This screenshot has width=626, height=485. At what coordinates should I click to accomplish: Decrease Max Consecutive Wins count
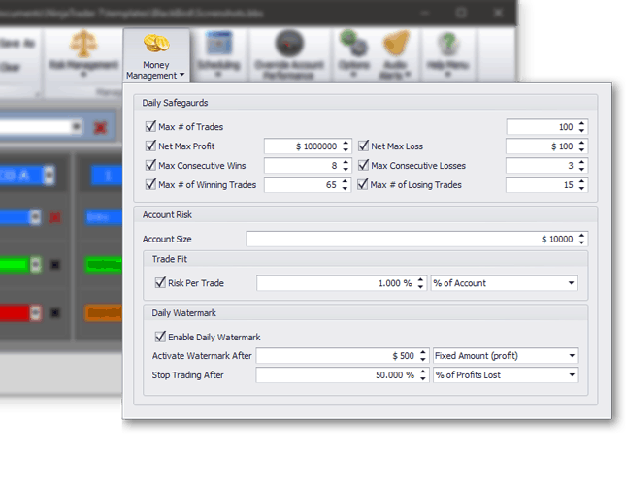tap(346, 169)
